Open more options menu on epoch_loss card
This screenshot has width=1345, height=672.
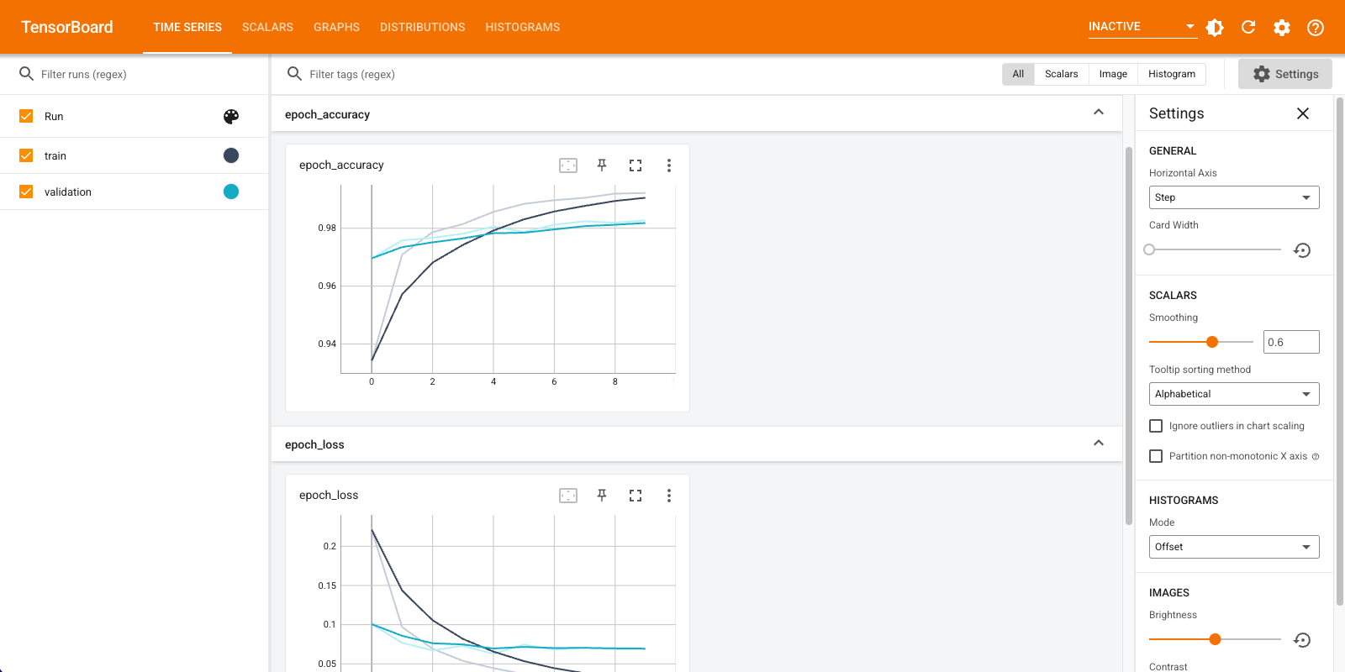(x=669, y=496)
